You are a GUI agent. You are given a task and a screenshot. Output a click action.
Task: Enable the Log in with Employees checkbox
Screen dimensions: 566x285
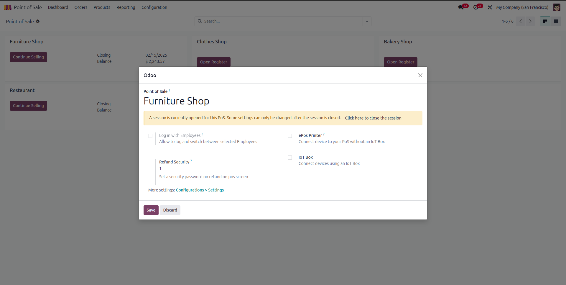[150, 136]
